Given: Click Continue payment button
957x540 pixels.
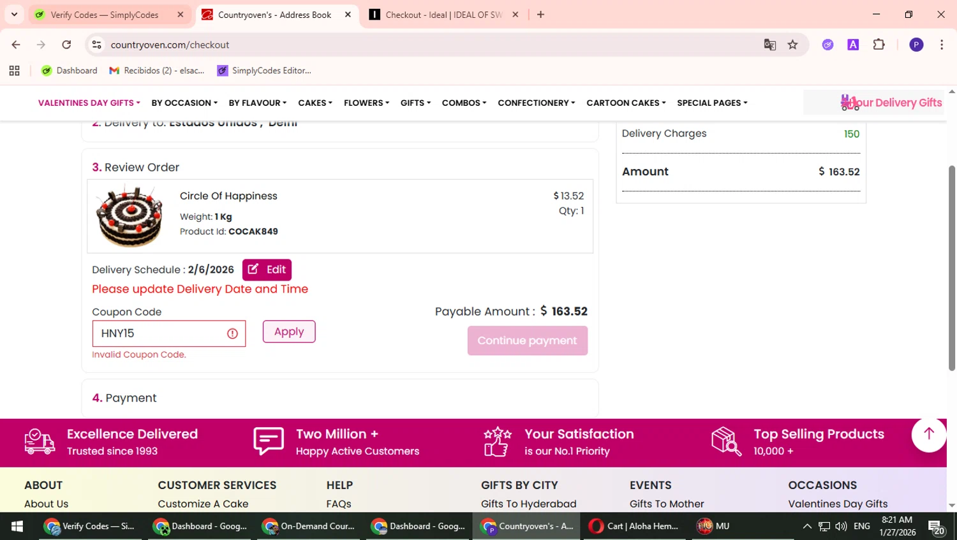Looking at the screenshot, I should tap(527, 340).
